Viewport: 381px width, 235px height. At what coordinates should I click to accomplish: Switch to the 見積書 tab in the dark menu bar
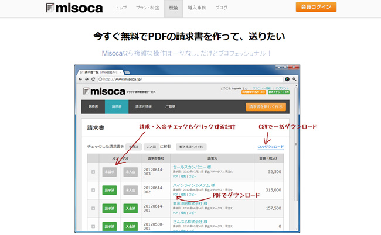tap(93, 107)
